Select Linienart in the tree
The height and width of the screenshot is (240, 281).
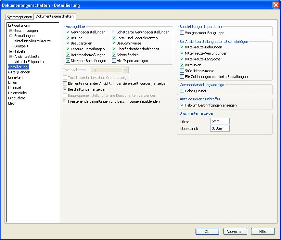(15, 88)
